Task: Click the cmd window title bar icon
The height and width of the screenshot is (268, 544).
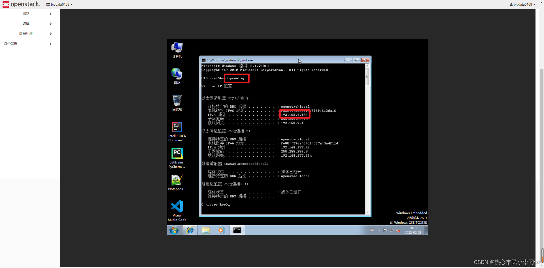Action: [x=203, y=60]
